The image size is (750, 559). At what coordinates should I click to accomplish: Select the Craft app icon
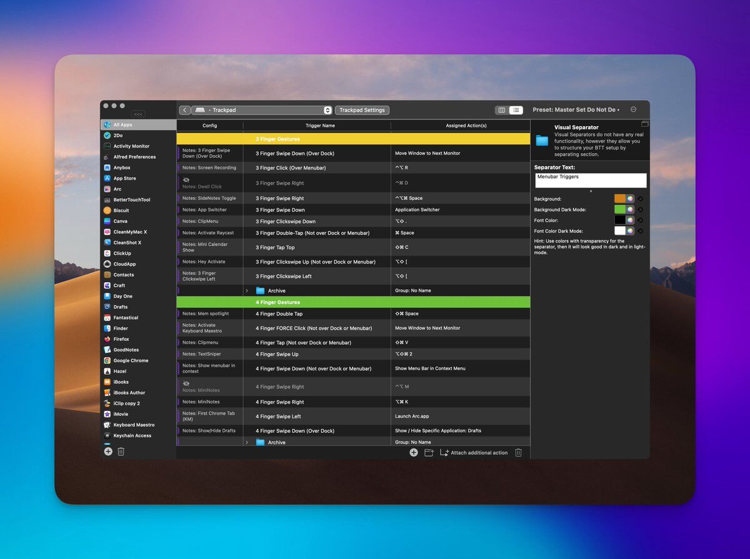point(107,285)
